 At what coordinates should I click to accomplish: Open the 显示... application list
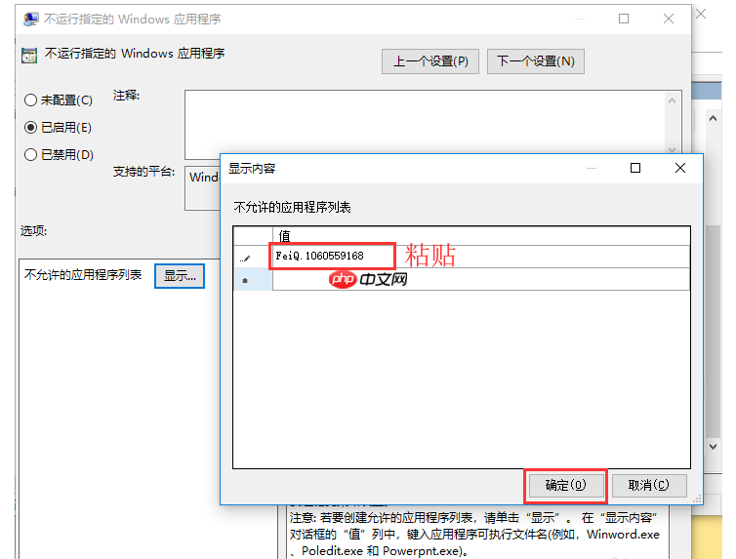tap(180, 276)
